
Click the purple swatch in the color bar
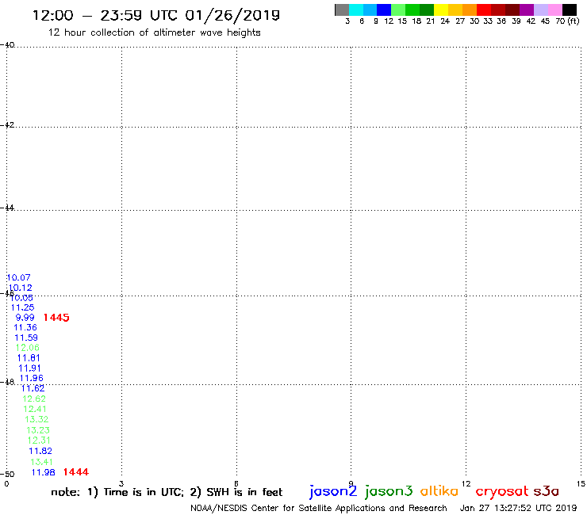pyautogui.click(x=527, y=10)
